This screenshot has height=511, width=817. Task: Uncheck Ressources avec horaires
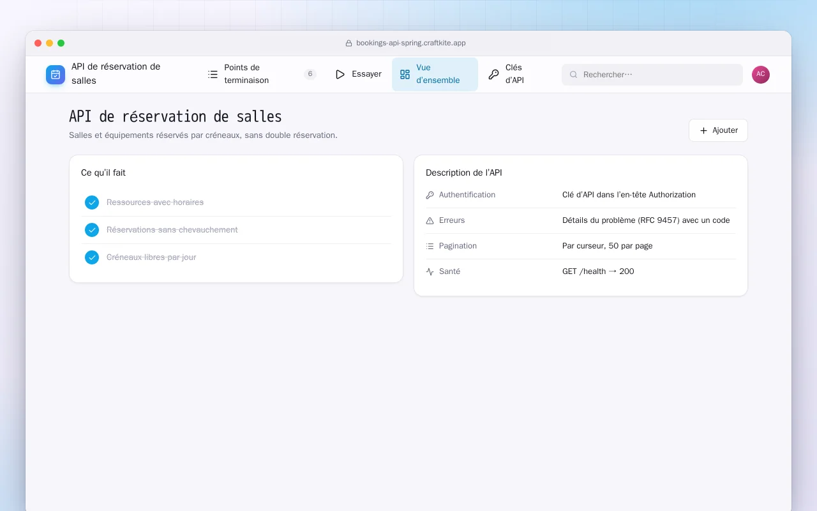click(92, 202)
